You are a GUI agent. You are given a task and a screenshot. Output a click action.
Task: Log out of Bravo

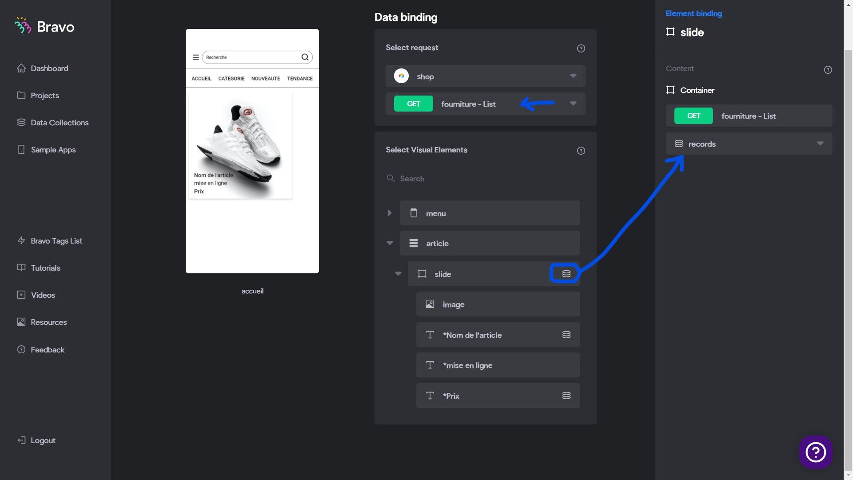[x=36, y=440]
